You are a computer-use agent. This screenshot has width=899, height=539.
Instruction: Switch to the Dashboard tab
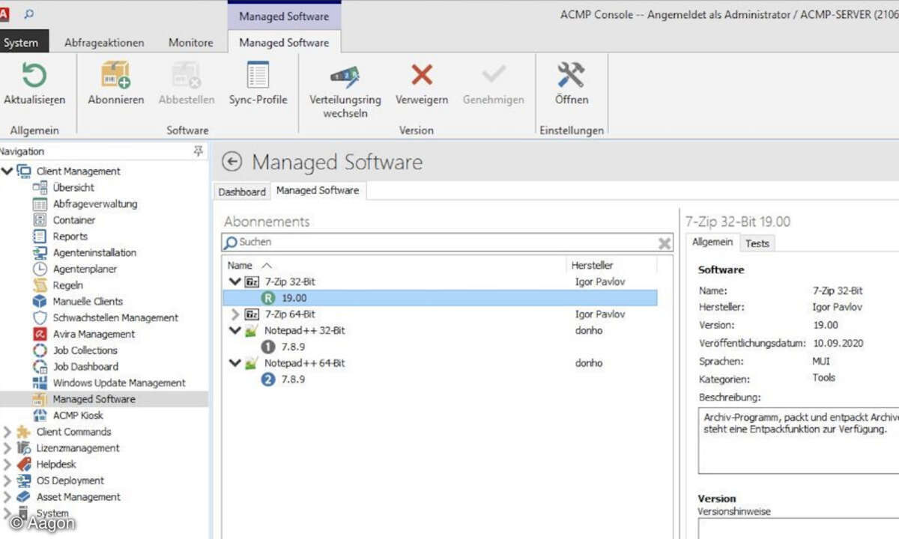tap(242, 192)
